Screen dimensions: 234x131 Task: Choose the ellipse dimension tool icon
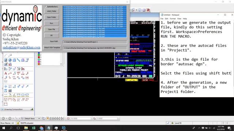tap(27, 95)
